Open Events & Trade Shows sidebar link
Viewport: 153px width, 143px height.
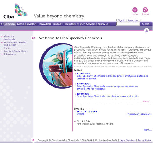16,51
